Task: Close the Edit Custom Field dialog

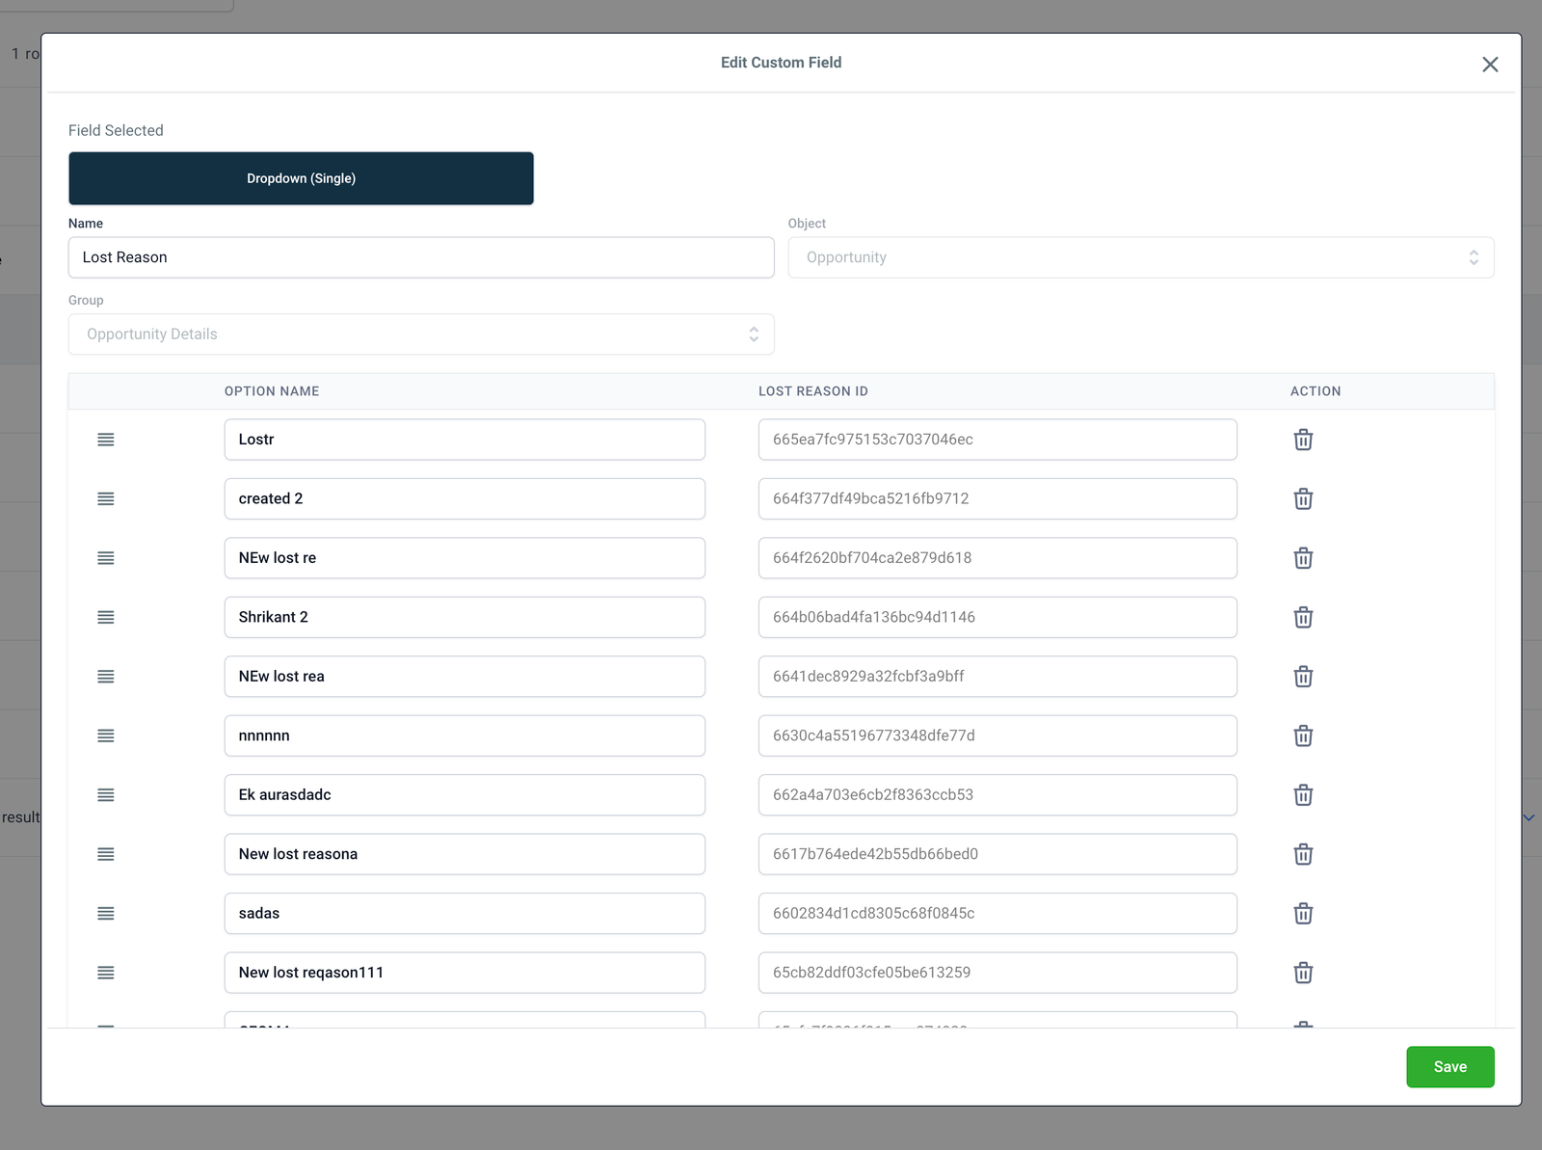Action: point(1490,65)
